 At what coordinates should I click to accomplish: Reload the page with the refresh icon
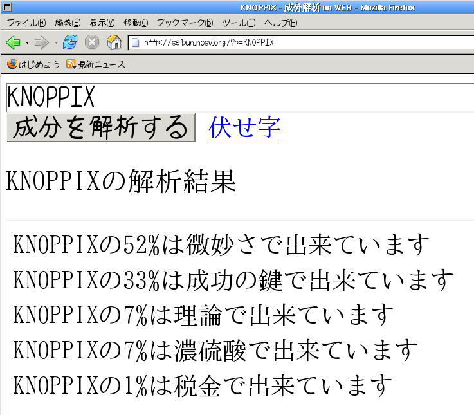point(70,42)
